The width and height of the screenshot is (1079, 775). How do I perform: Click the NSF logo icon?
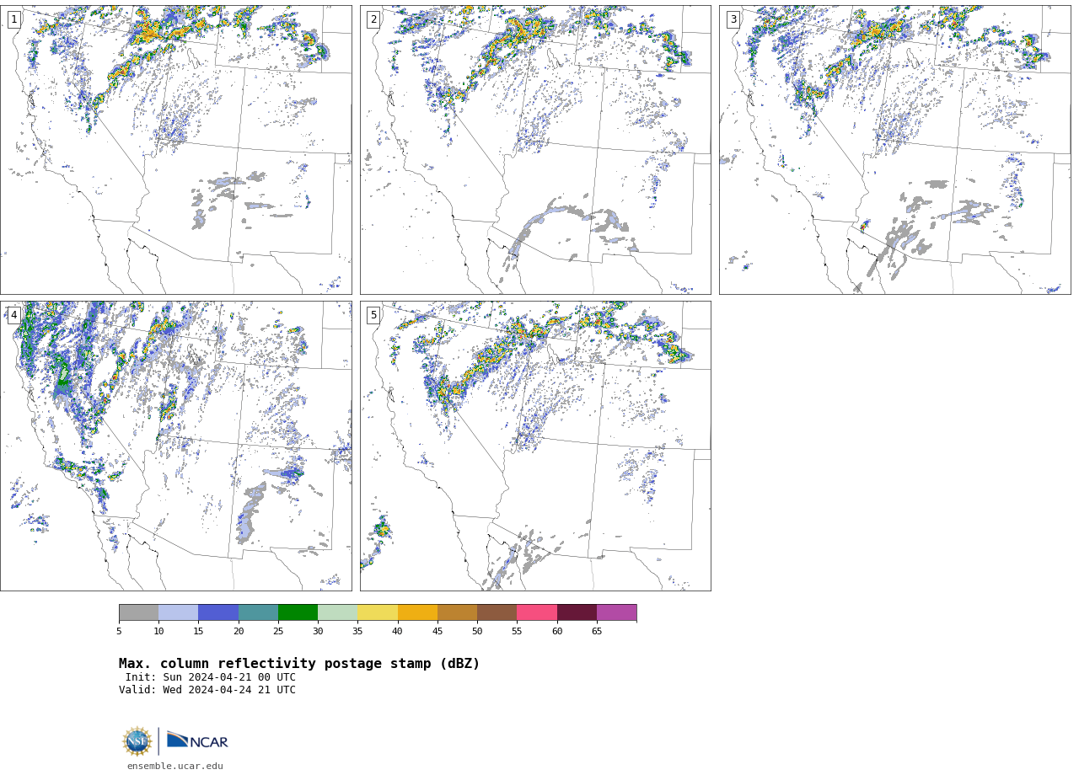tap(137, 741)
